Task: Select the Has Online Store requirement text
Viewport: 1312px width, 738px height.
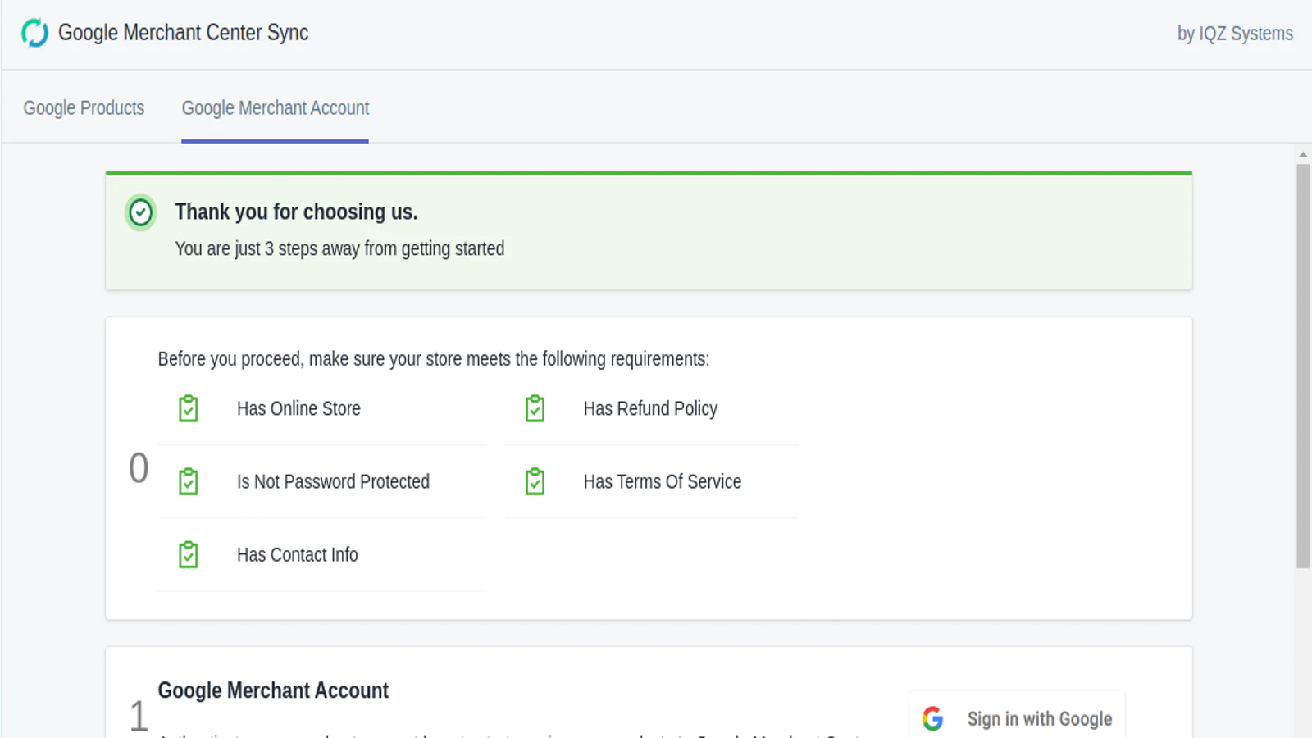Action: [298, 408]
